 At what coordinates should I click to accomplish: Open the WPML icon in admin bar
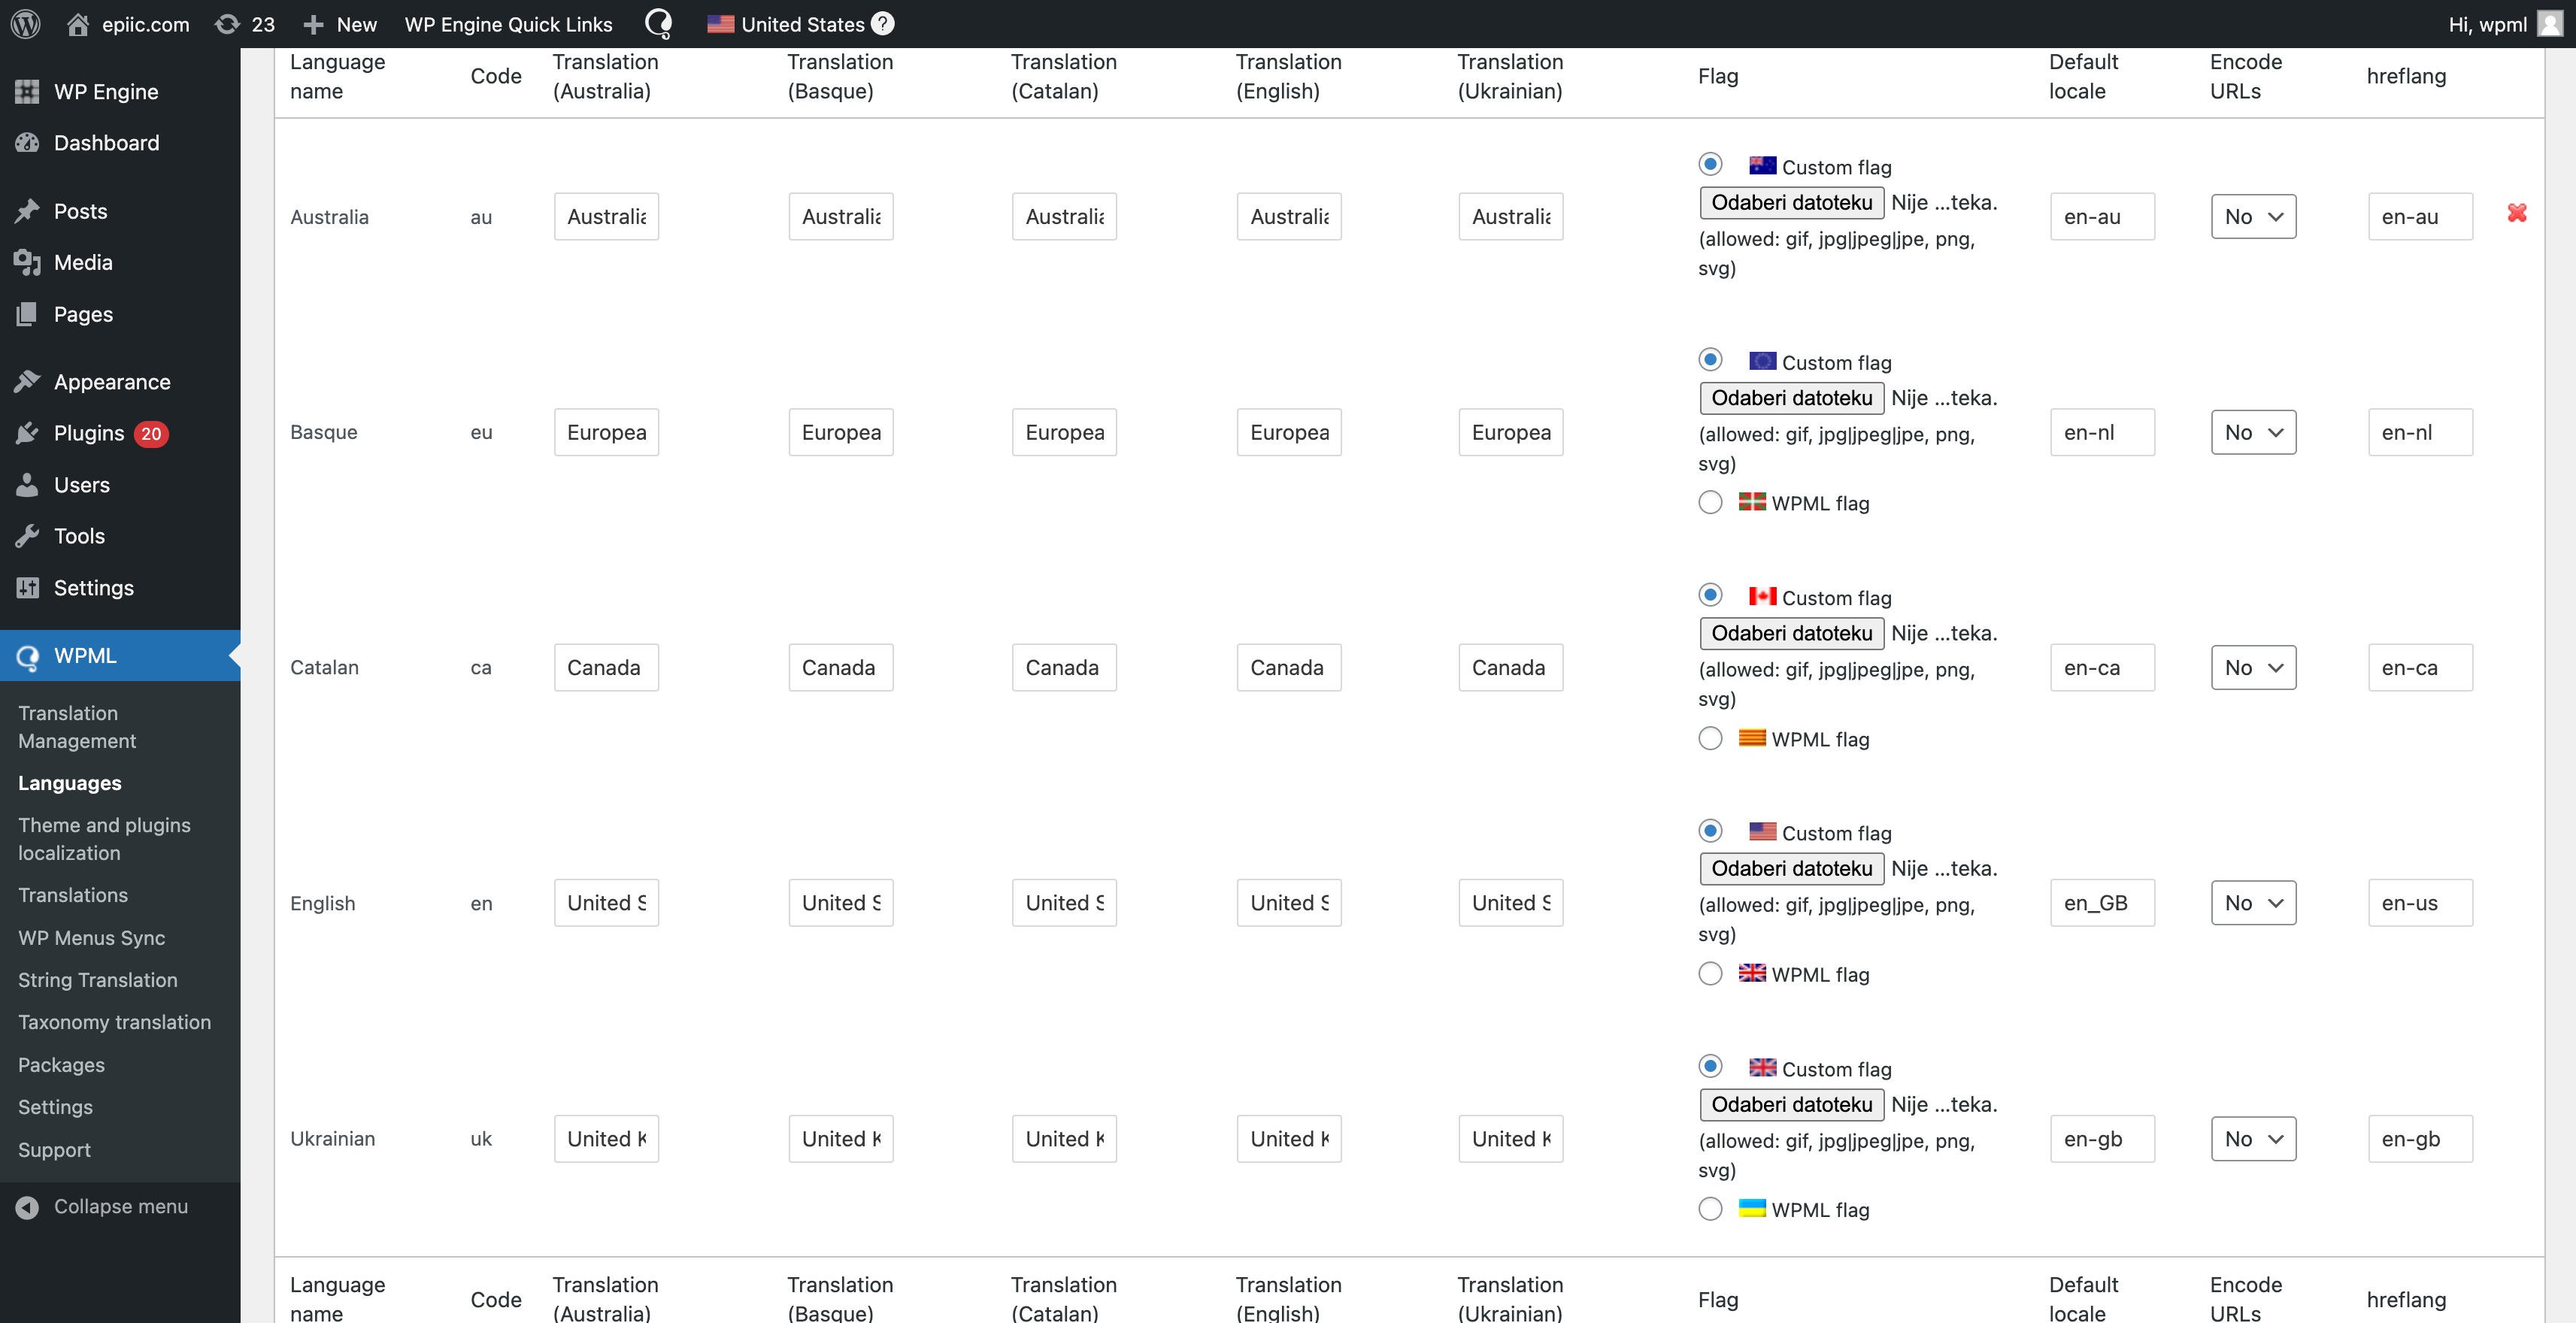coord(658,24)
